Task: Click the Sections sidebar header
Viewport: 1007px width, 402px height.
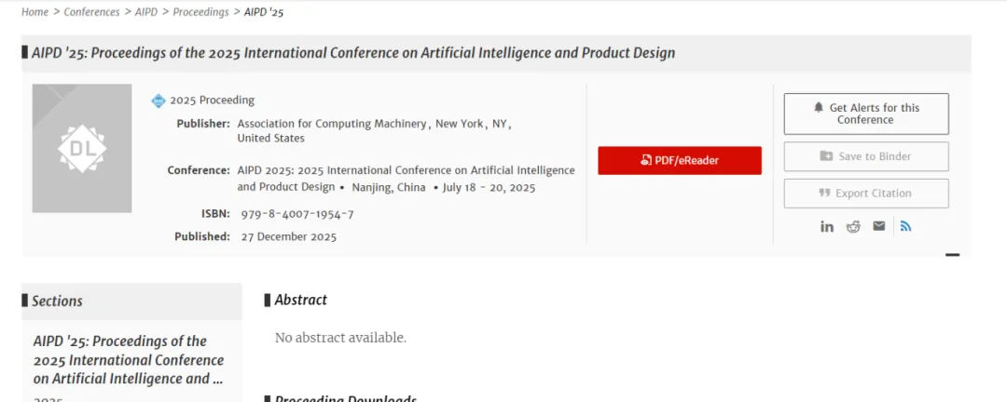Action: point(58,301)
